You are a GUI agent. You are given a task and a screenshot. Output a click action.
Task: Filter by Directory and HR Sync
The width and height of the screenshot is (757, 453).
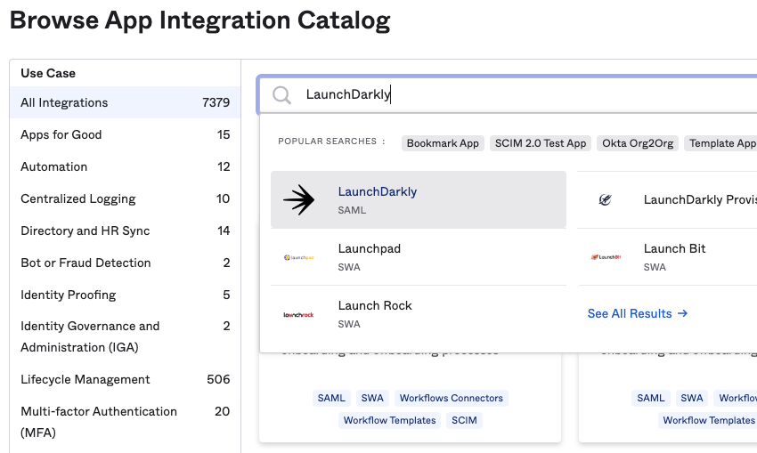[125, 231]
